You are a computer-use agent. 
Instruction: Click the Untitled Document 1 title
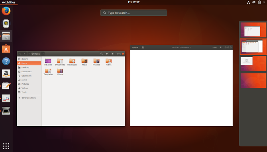pyautogui.click(x=181, y=48)
